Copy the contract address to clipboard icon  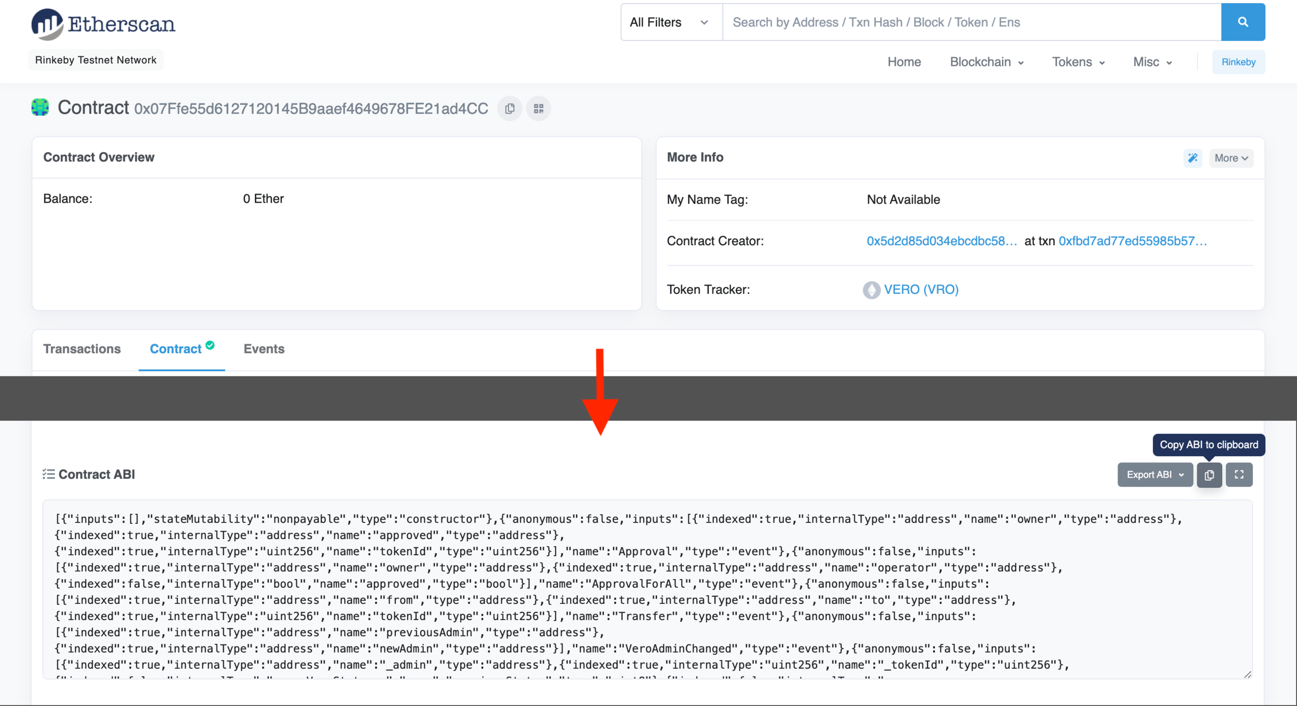509,109
